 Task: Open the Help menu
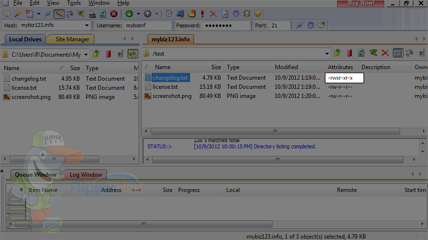pos(123,3)
